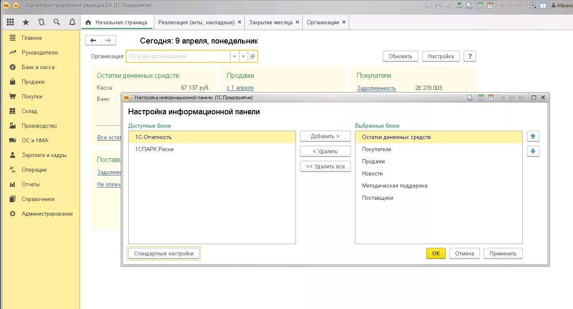
Task: Open Favorites star icon
Action: pos(26,22)
